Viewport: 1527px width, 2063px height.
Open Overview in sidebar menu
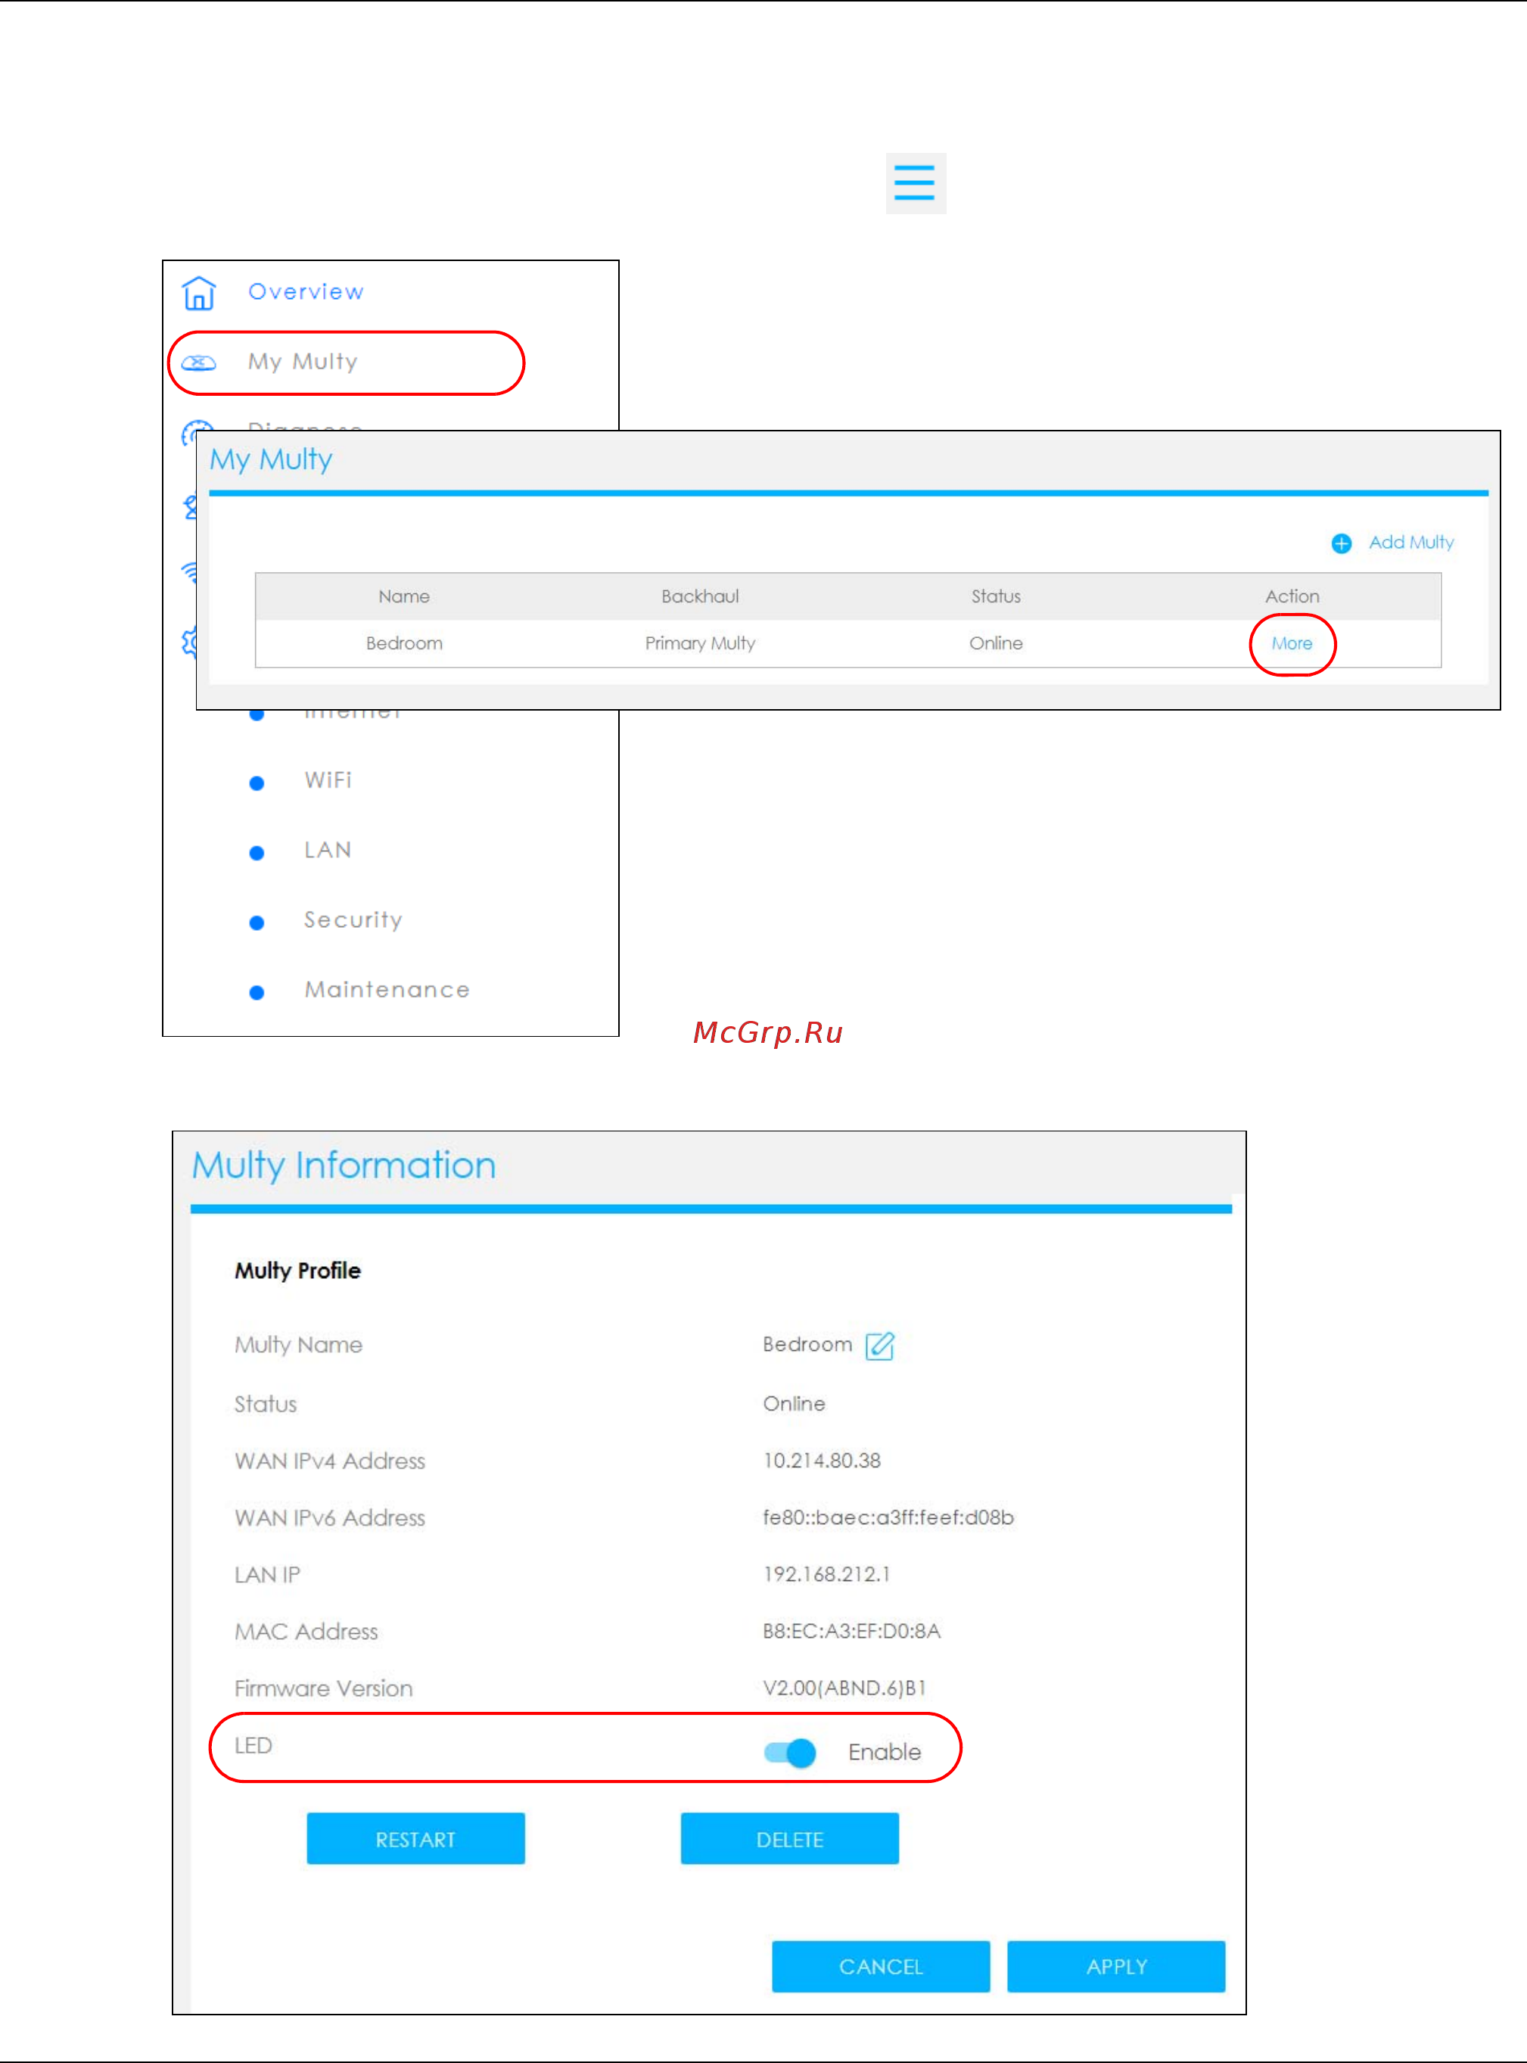tap(306, 292)
